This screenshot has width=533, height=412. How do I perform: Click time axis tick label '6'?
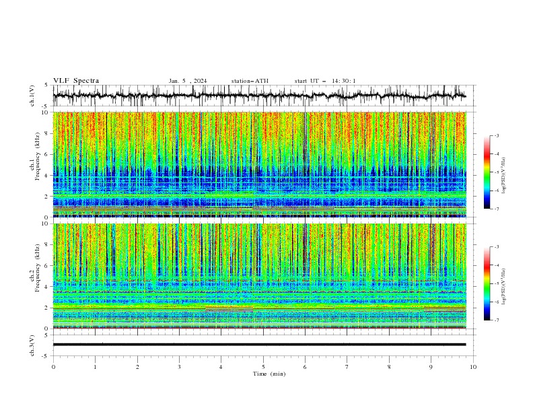click(x=305, y=367)
